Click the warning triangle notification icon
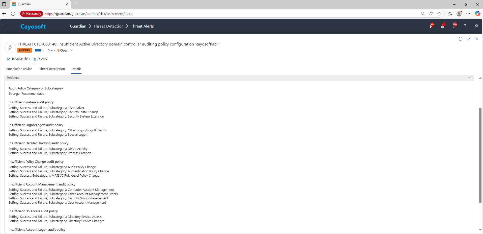The height and width of the screenshot is (234, 483). (x=443, y=26)
